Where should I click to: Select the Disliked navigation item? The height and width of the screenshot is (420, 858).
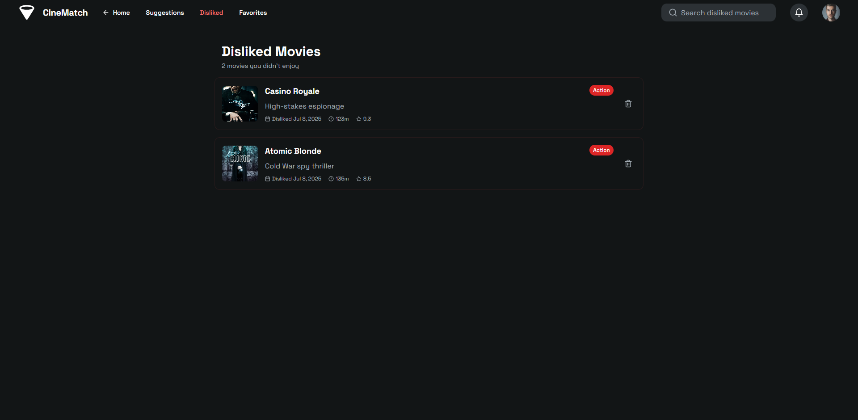(211, 13)
